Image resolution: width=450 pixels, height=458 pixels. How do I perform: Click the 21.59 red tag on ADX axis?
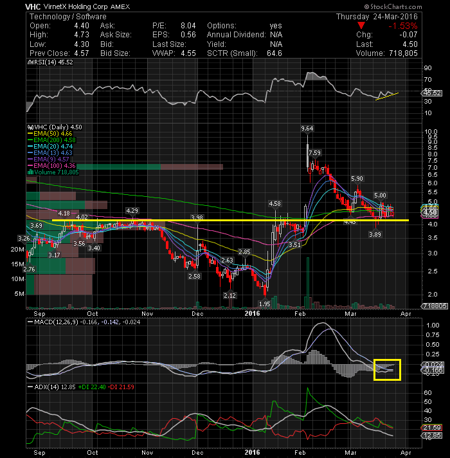click(x=432, y=428)
